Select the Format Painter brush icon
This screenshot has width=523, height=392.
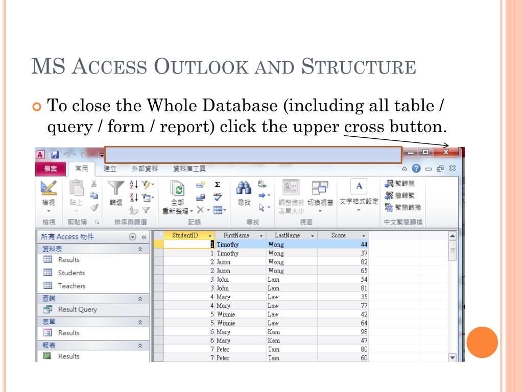coord(94,208)
